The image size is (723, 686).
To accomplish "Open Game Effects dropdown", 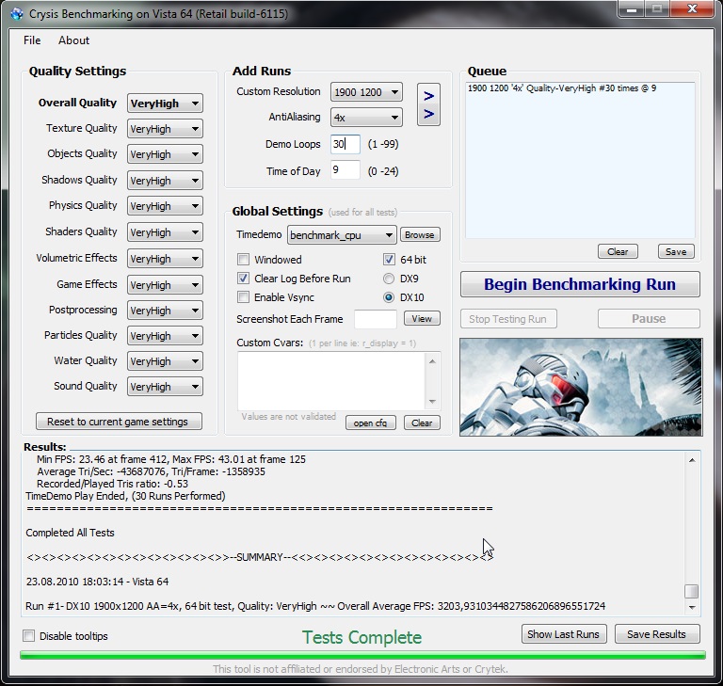I will pos(165,284).
